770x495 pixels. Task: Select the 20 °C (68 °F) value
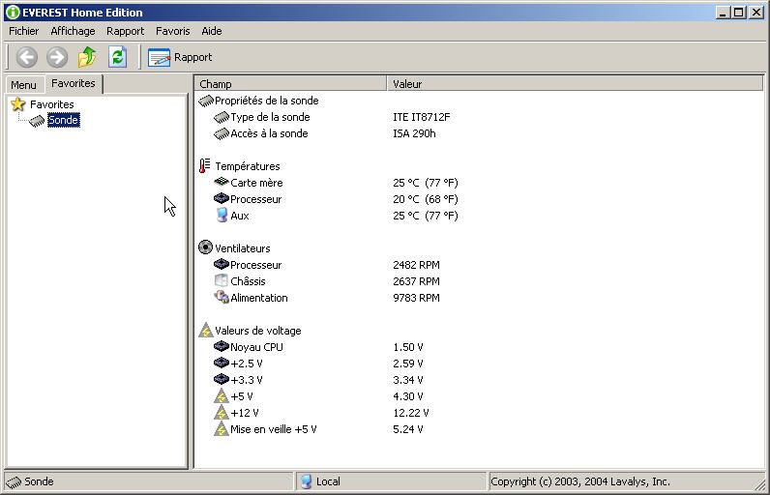[426, 199]
